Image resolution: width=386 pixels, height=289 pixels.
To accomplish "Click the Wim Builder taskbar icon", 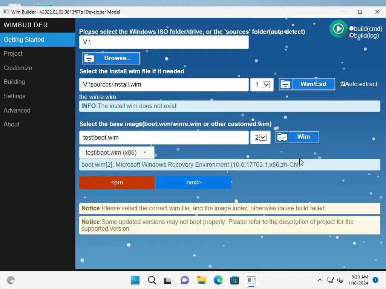I will [251, 280].
